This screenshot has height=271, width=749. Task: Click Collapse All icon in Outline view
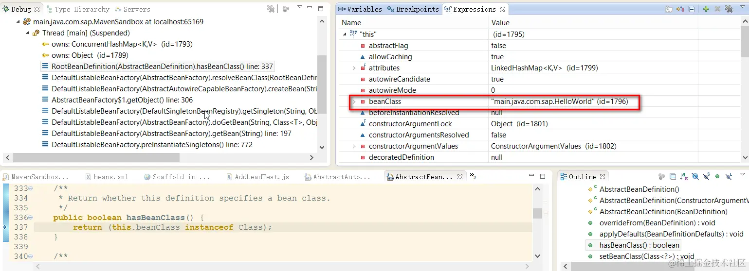tap(673, 177)
